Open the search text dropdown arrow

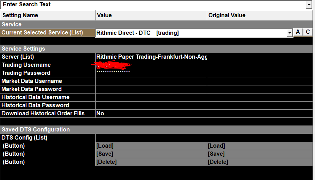click(x=309, y=5)
